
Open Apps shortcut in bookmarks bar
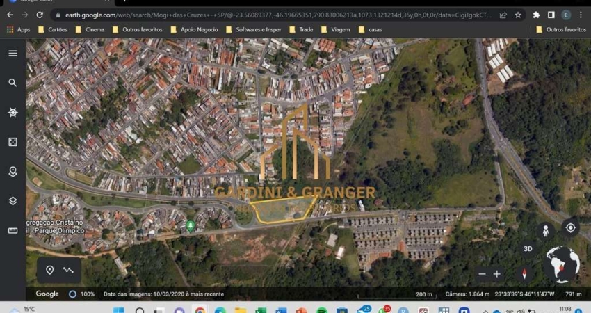point(18,29)
